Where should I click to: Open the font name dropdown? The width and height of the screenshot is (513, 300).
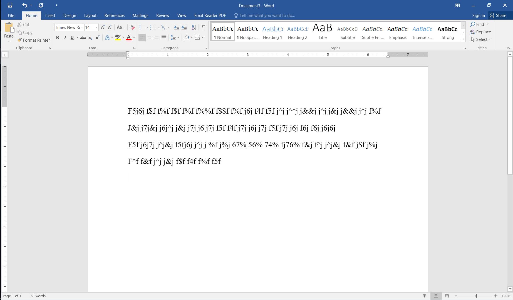[x=82, y=27]
